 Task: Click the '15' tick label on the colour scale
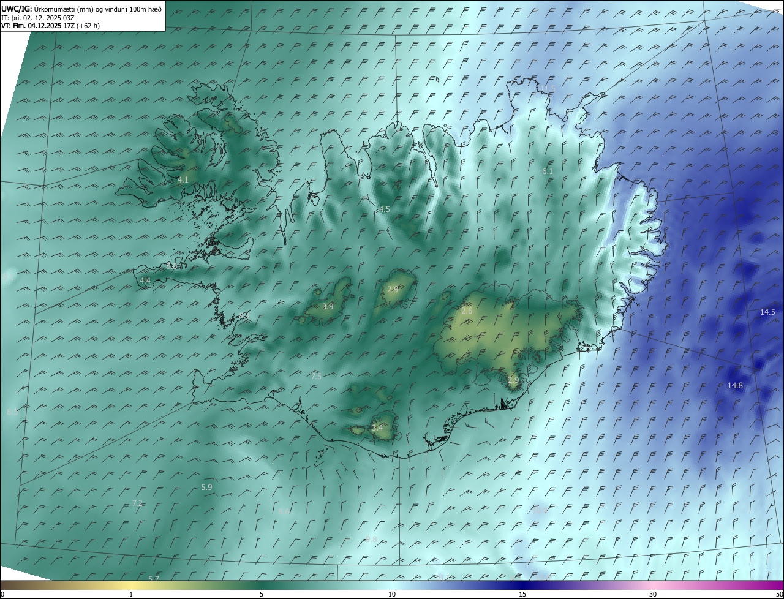tap(522, 594)
